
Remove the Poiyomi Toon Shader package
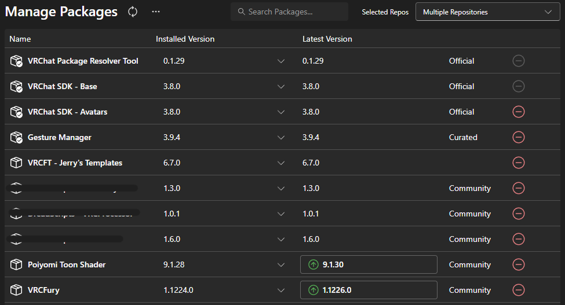[519, 264]
